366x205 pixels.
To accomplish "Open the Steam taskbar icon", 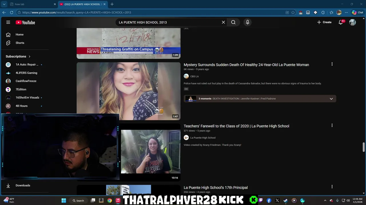I will (x=286, y=200).
